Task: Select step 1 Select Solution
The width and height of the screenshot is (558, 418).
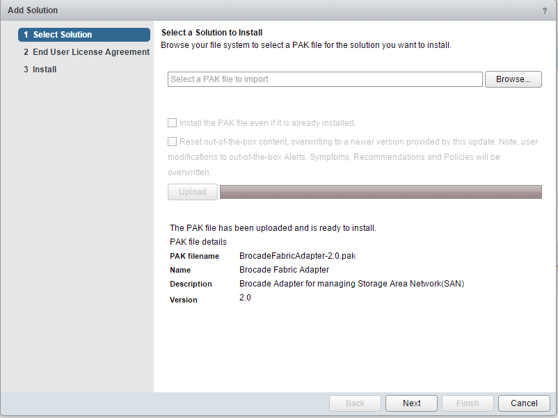Action: [84, 35]
